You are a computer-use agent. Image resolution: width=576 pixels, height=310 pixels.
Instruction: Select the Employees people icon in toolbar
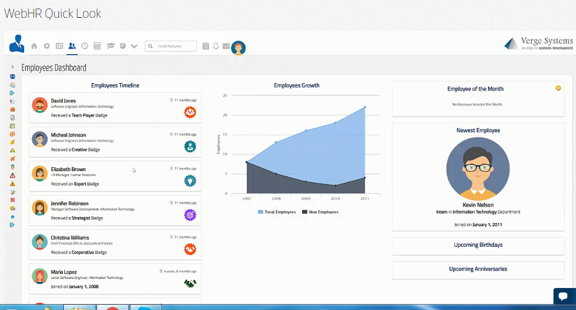72,46
